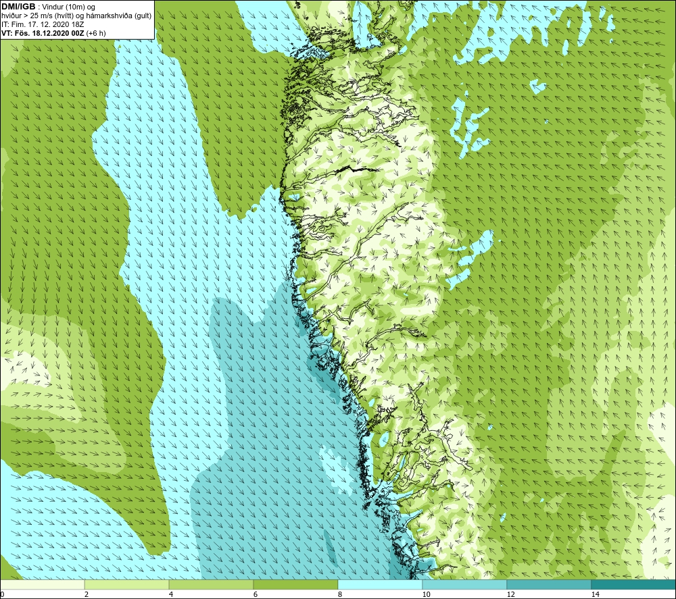Click the 'DMI/IGB : Vindur (10m) og' title line
Image resolution: width=676 pixels, height=599 pixels.
tap(49, 7)
